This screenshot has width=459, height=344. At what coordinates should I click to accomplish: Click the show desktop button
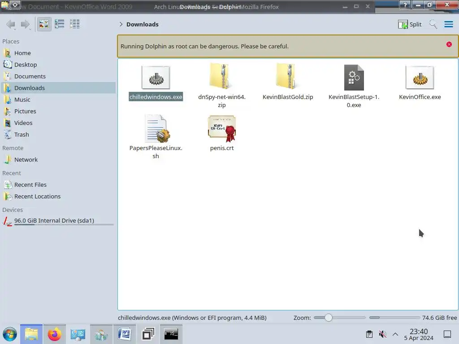pyautogui.click(x=447, y=334)
